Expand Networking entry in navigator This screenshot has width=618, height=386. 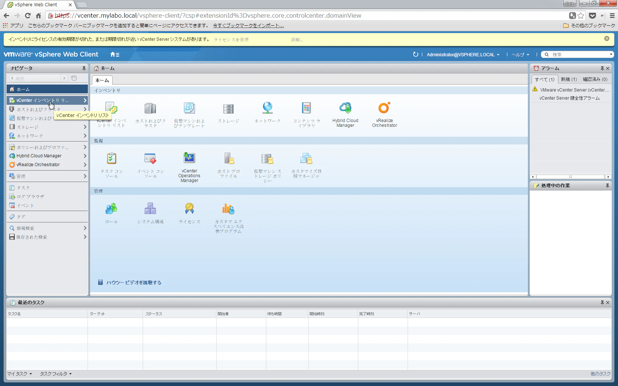coord(85,136)
